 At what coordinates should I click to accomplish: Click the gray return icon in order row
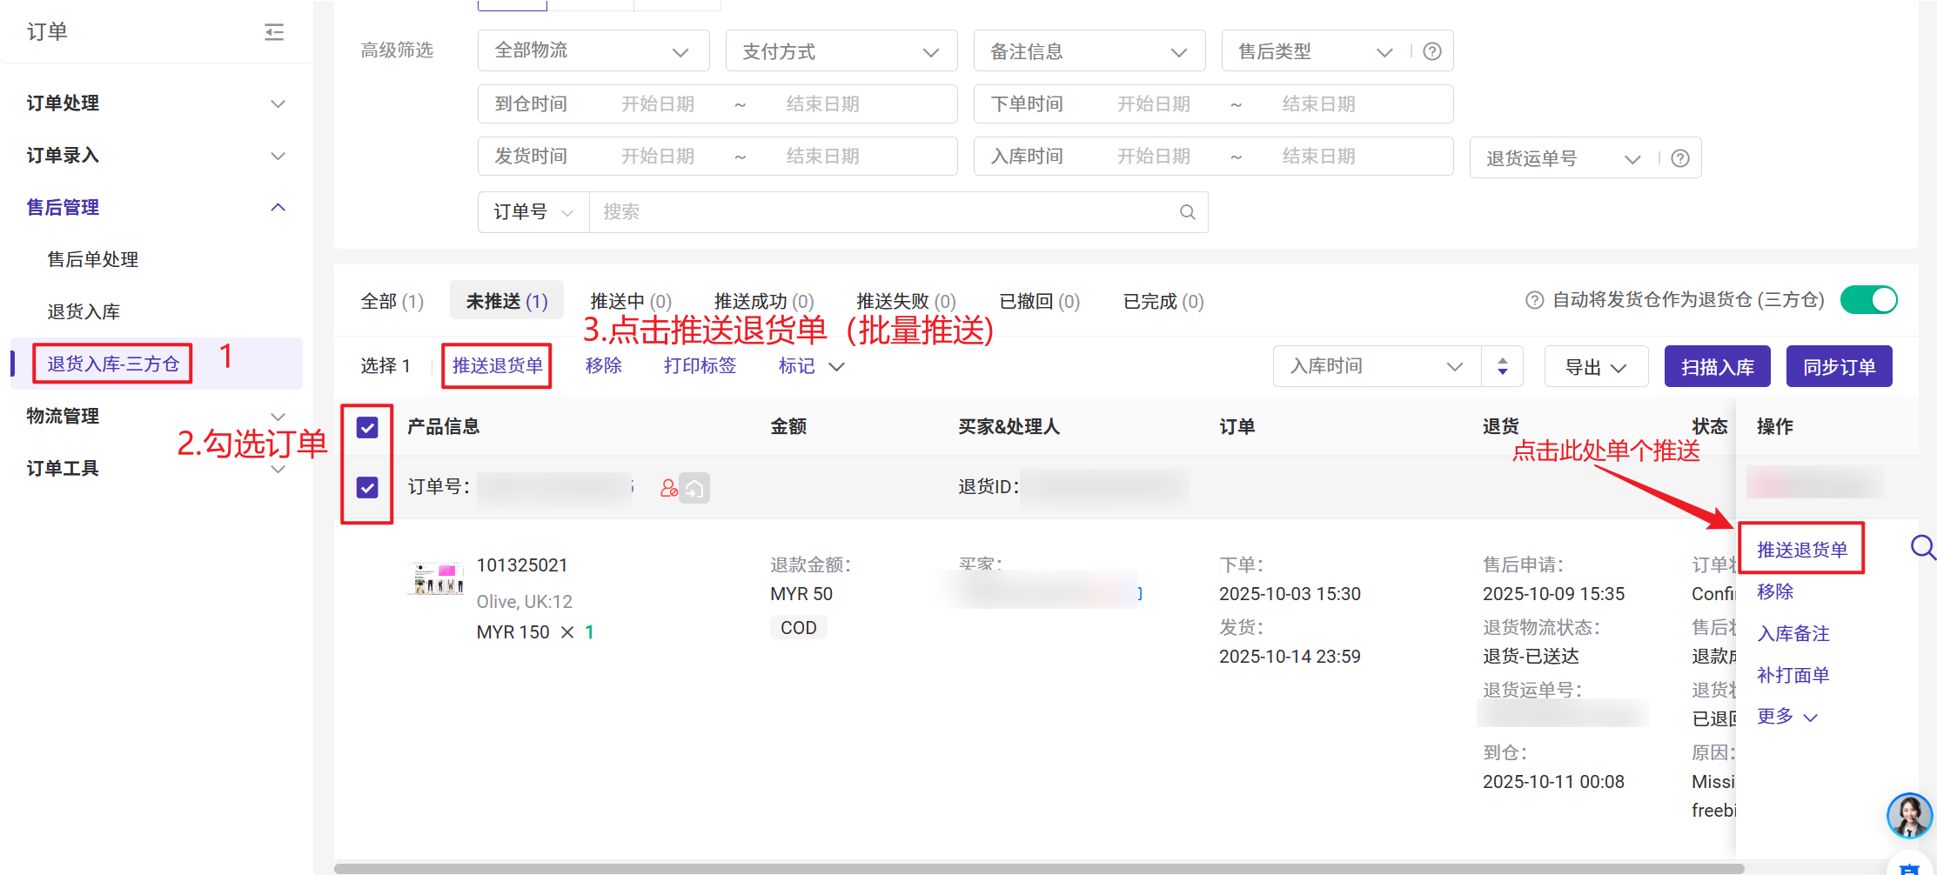pyautogui.click(x=694, y=488)
